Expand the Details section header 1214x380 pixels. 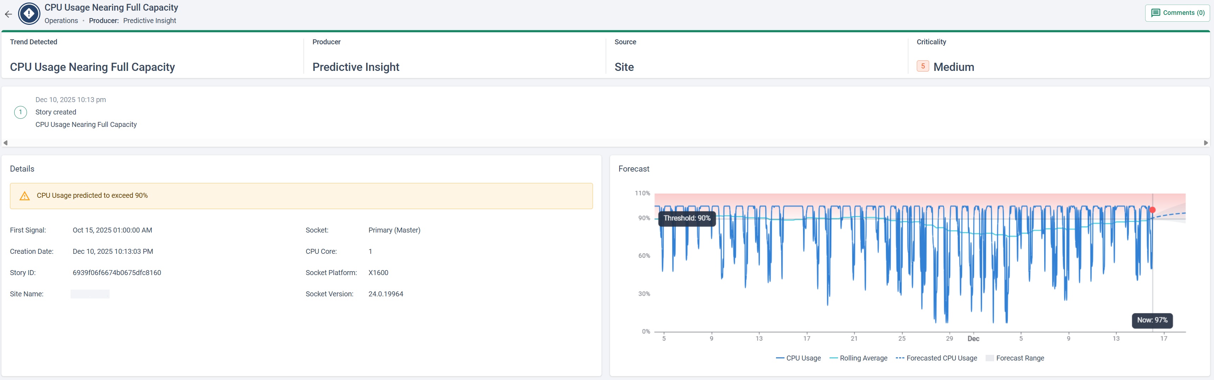click(22, 169)
